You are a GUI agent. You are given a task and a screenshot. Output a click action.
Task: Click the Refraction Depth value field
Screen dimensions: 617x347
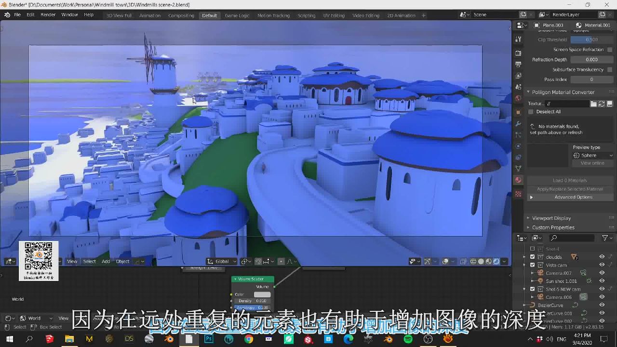click(591, 59)
